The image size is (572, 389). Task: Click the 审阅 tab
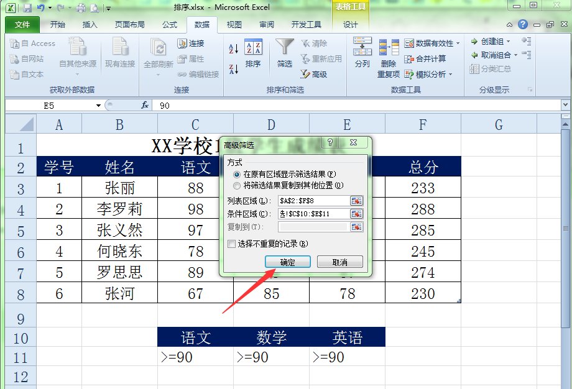click(x=267, y=24)
